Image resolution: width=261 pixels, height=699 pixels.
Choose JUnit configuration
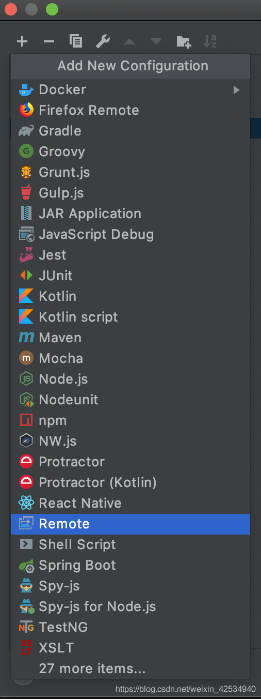pyautogui.click(x=130, y=276)
